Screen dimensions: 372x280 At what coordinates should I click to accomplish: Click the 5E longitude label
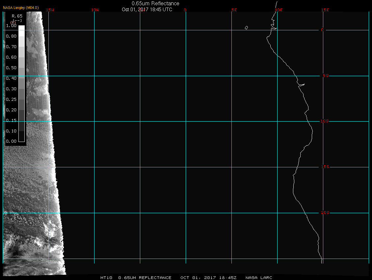(234, 10)
